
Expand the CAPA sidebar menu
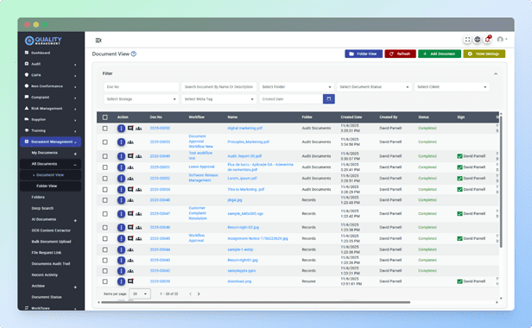pos(50,75)
